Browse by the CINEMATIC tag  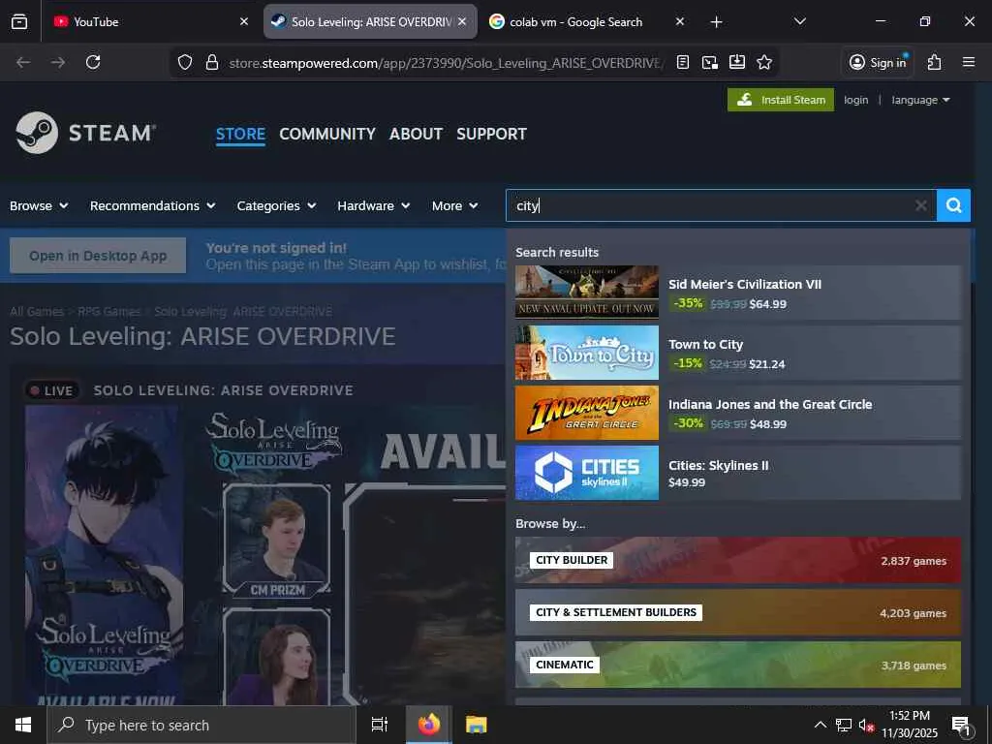click(x=737, y=665)
